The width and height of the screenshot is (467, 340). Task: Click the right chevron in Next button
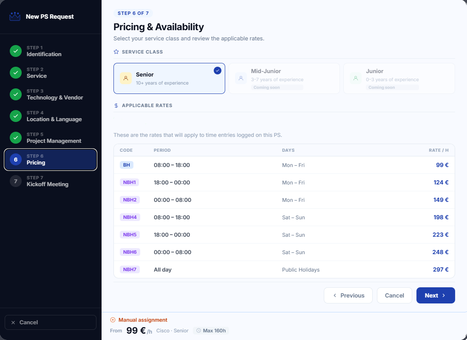pos(444,295)
